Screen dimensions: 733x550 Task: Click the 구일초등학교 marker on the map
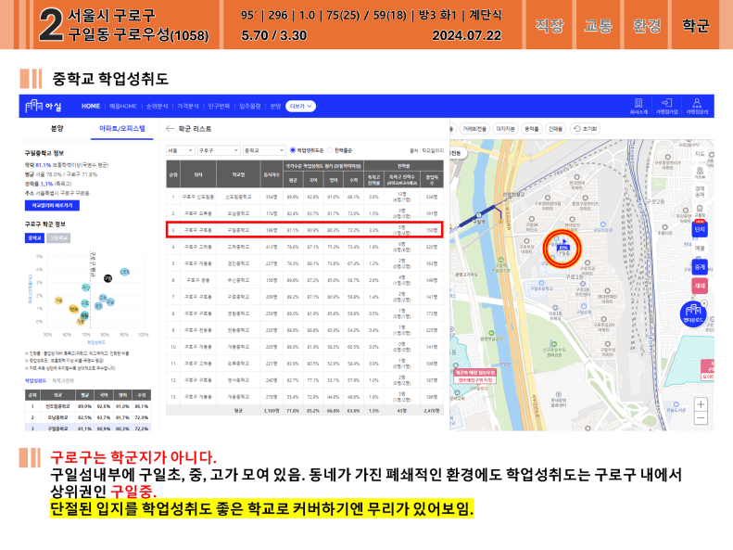(x=541, y=286)
